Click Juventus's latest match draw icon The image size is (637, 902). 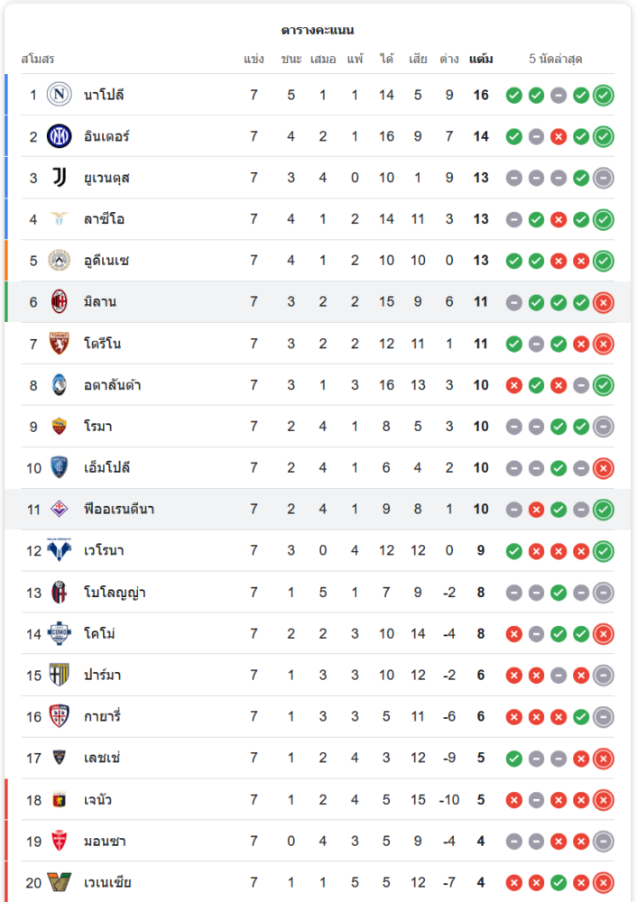[x=604, y=178]
